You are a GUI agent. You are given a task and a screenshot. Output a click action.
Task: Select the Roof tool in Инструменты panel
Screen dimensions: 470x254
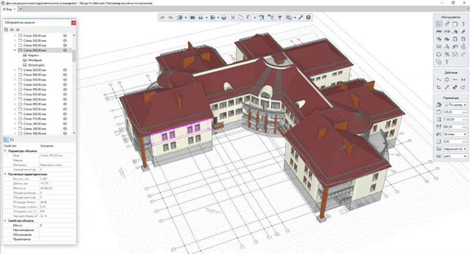click(x=455, y=32)
